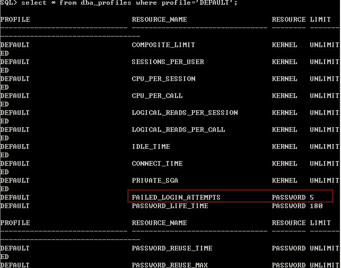This screenshot has height=268, width=341.
Task: Click the SESSIONS_PER_USER resource text
Action: (x=168, y=62)
